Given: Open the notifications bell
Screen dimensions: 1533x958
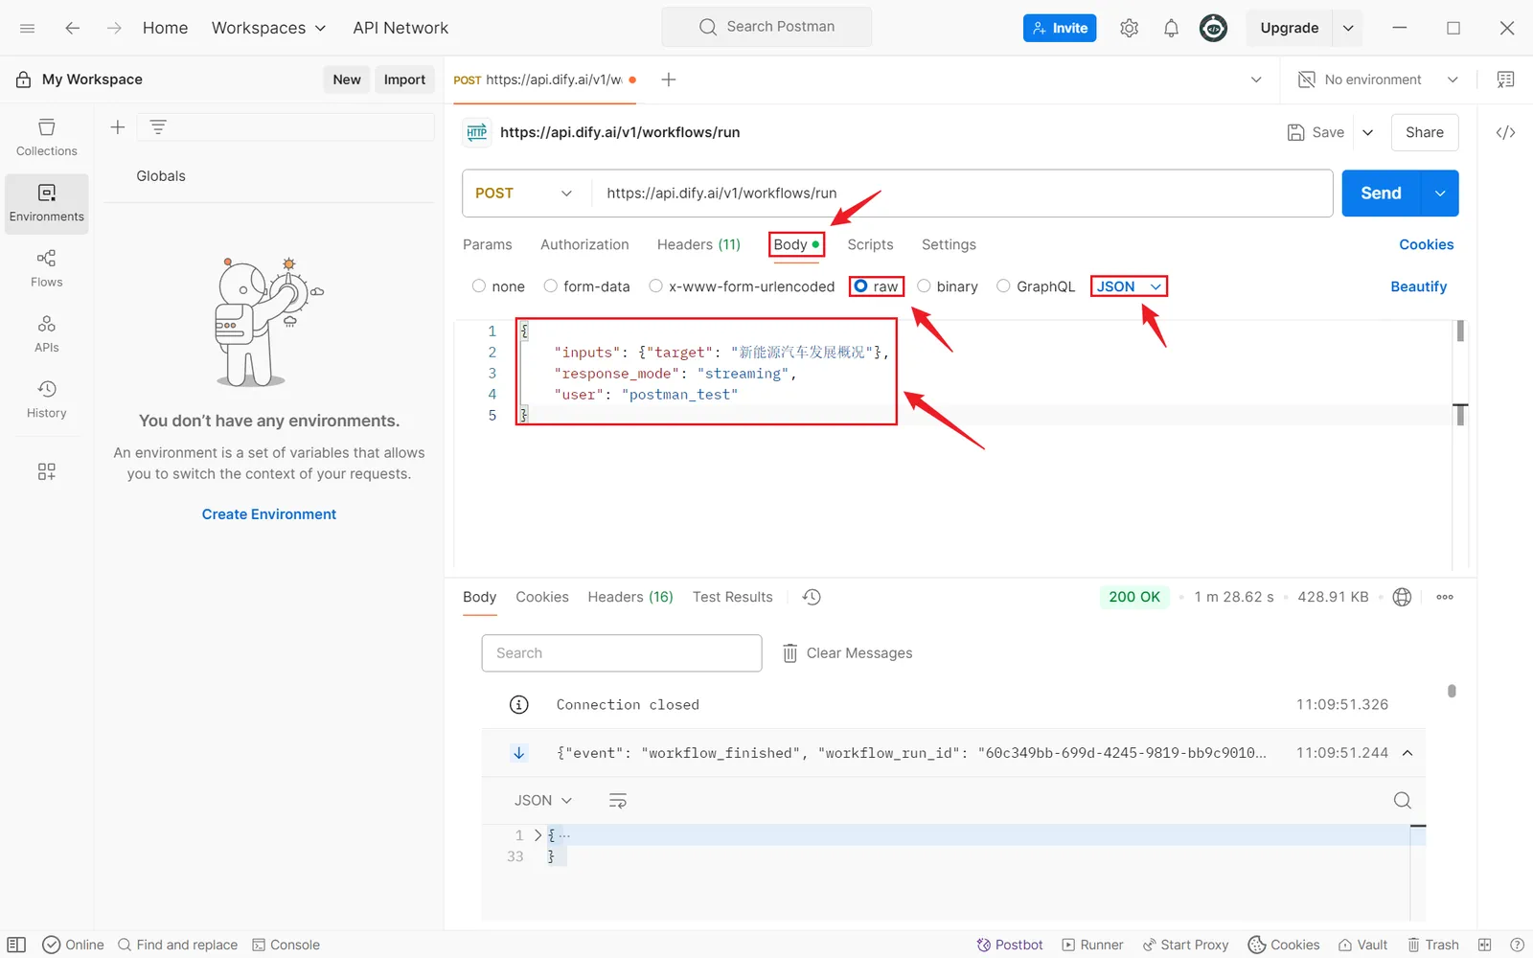Looking at the screenshot, I should pos(1171,28).
